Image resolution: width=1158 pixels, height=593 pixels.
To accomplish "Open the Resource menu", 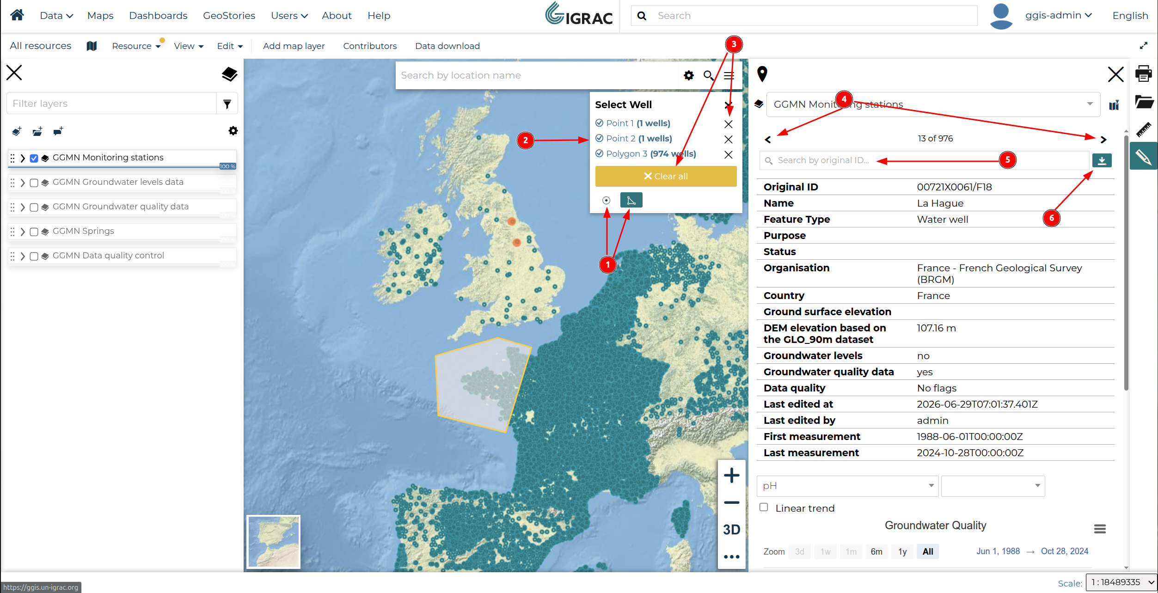I will pyautogui.click(x=136, y=46).
